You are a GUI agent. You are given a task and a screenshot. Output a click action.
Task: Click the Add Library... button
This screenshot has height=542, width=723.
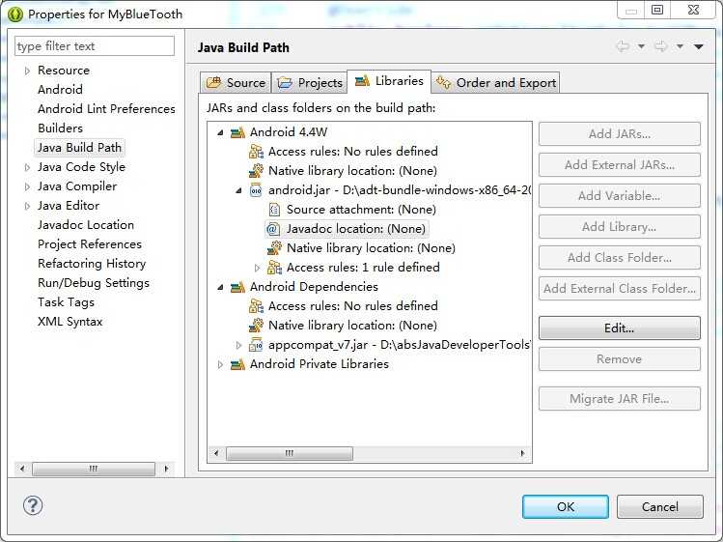point(620,227)
